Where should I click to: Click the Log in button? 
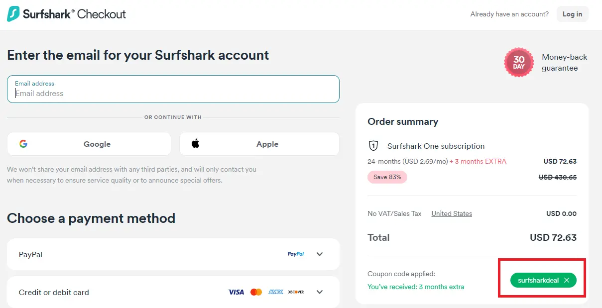572,13
